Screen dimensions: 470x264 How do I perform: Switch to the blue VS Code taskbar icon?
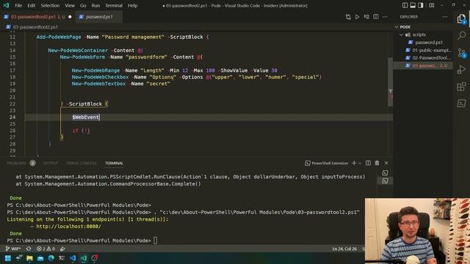(x=73, y=258)
